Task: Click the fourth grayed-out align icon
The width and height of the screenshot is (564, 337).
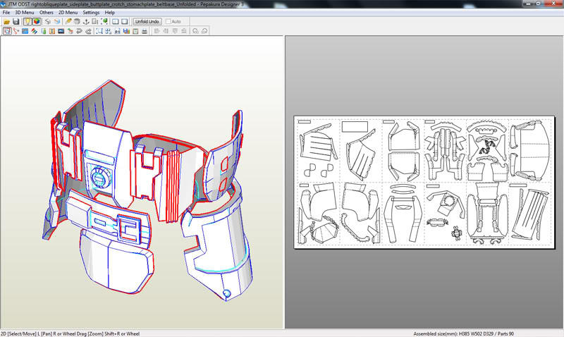Action: (x=184, y=31)
